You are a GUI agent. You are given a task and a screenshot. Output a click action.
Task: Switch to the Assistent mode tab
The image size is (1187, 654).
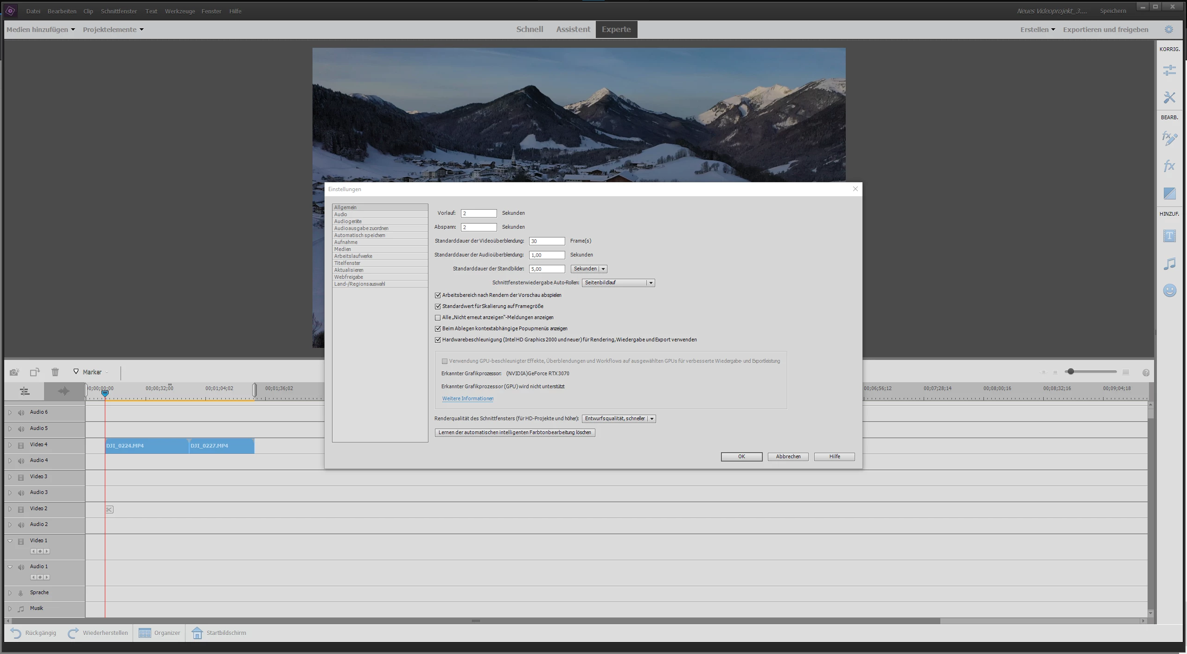pos(573,29)
